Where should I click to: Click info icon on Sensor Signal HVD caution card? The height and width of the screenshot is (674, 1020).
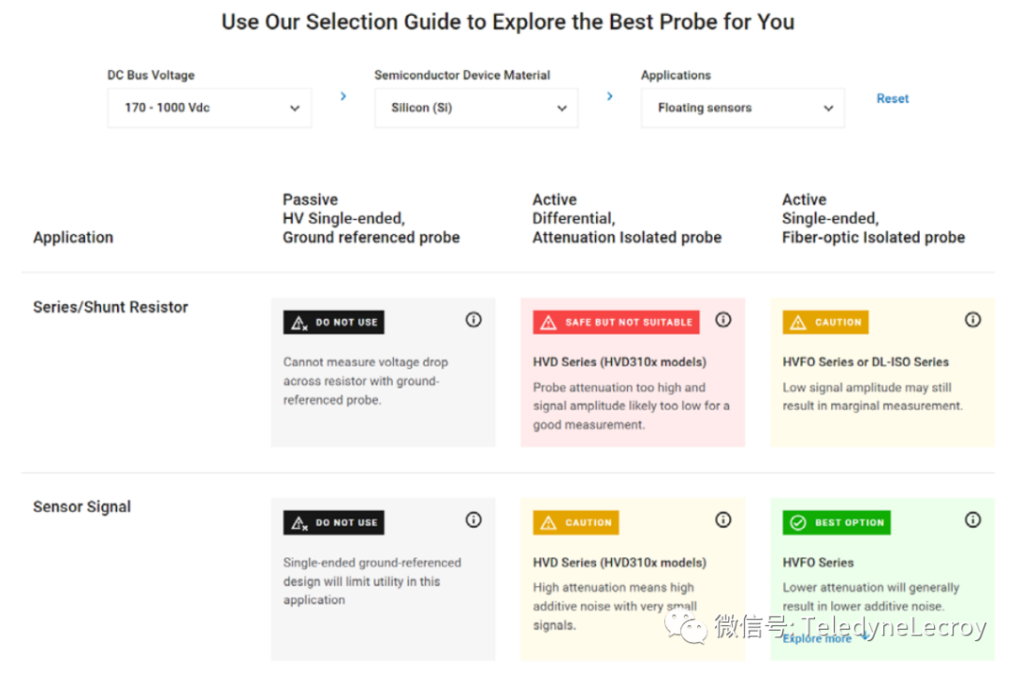[723, 520]
